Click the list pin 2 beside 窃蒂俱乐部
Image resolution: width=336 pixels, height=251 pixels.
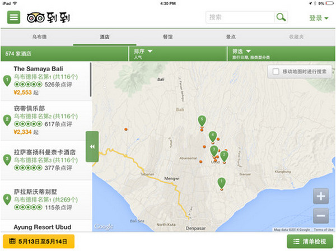[x=7, y=120]
